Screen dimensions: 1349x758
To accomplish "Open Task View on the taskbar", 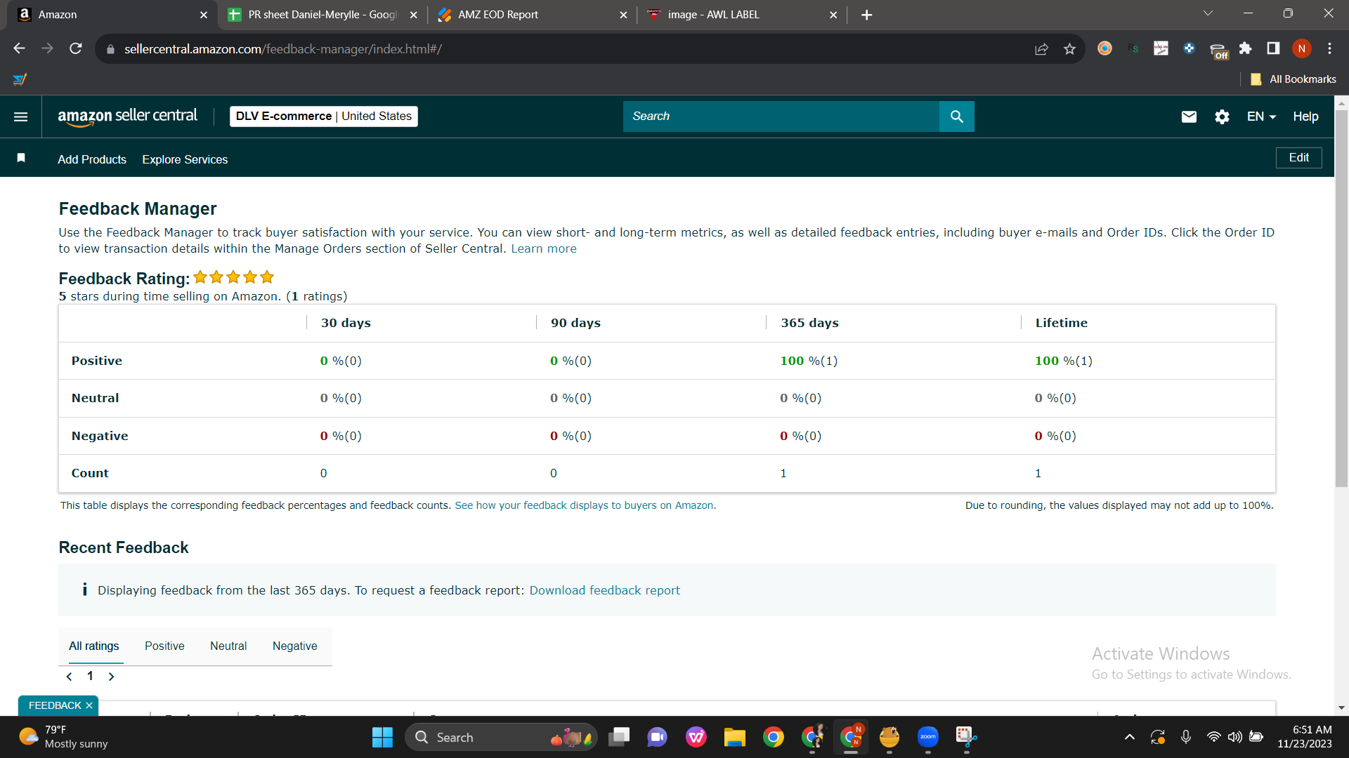I will coord(619,738).
